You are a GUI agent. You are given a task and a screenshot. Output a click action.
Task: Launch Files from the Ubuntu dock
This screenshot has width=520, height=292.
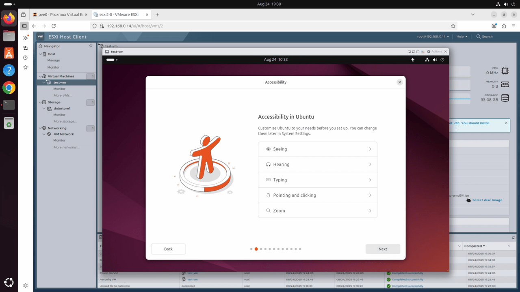click(9, 36)
